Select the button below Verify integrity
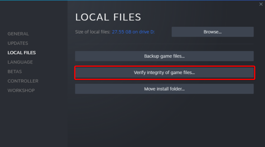 [164, 89]
